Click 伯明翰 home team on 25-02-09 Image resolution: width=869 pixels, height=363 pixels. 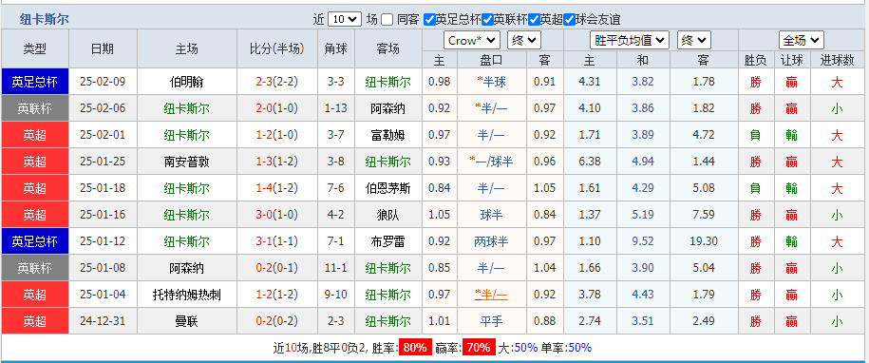coord(187,82)
